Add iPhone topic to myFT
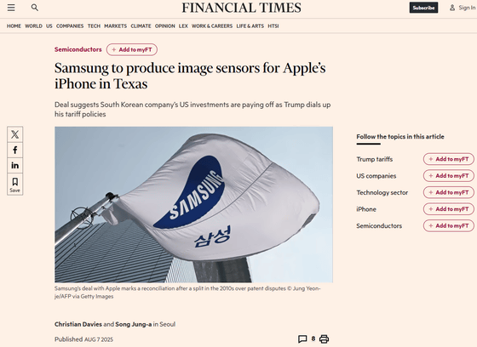This screenshot has width=477, height=347. click(x=448, y=209)
